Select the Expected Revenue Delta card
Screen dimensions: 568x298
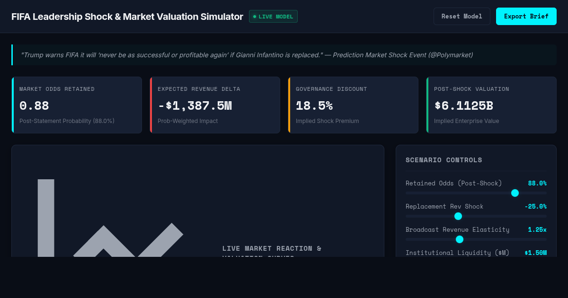[215, 105]
